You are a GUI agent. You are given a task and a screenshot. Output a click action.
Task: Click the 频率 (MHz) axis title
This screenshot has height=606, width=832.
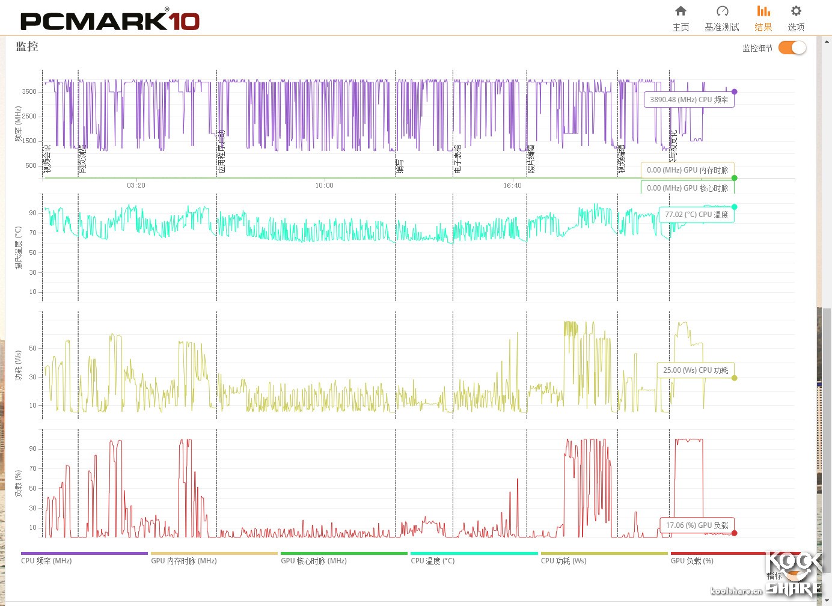pos(18,124)
